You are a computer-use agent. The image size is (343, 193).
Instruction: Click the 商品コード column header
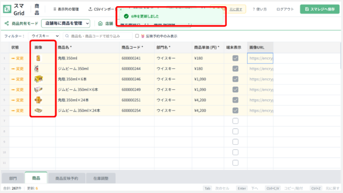(x=137, y=47)
